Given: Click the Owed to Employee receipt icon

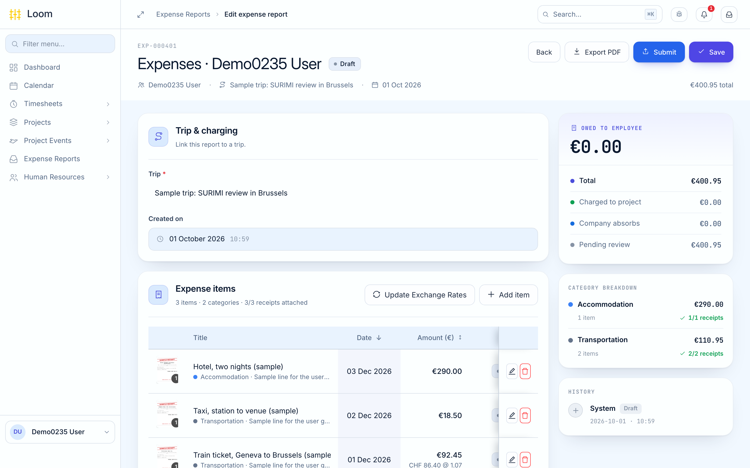Looking at the screenshot, I should 574,128.
